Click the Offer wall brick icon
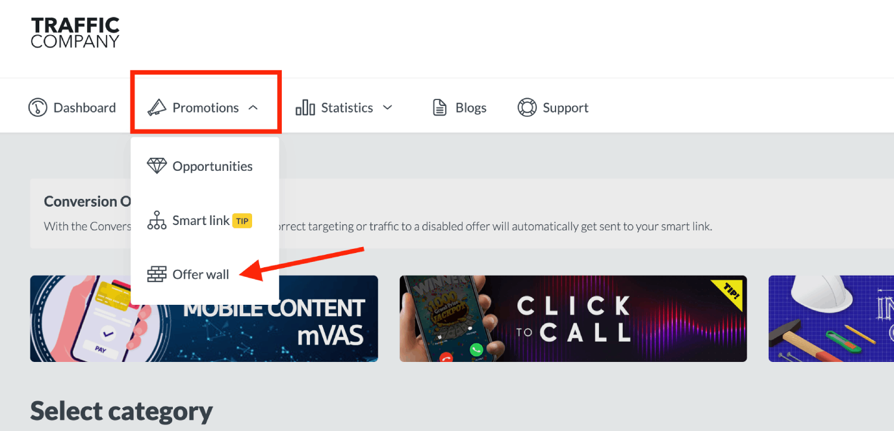The height and width of the screenshot is (431, 894). [x=157, y=274]
